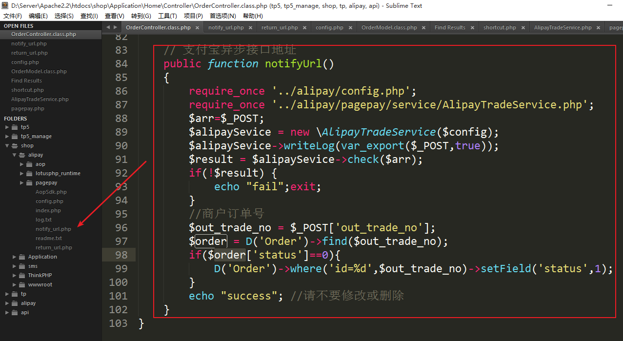Screen dimensions: 623x341
Task: Open notify_url.php in the alipay folder tree
Action: (53, 229)
